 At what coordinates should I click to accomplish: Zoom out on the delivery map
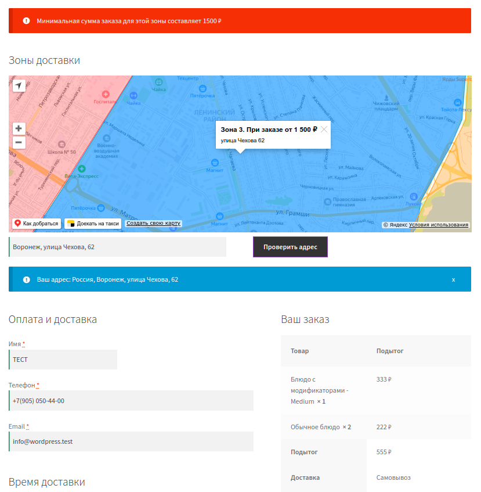tap(19, 142)
